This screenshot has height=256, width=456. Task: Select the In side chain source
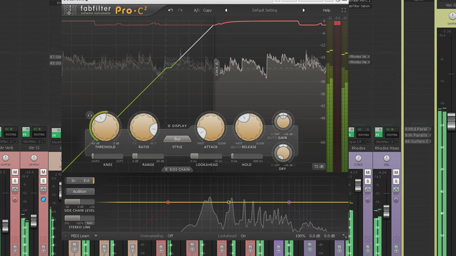[73, 180]
